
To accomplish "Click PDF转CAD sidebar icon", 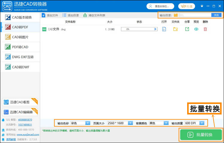I will click(8, 47).
